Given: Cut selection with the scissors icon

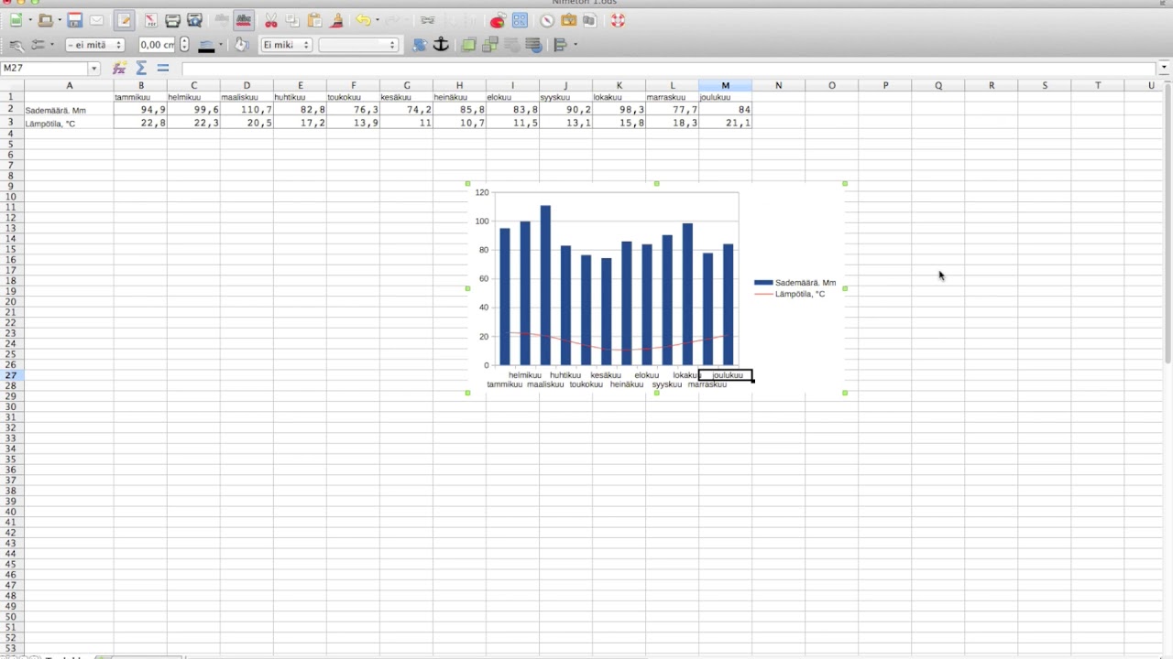Looking at the screenshot, I should pyautogui.click(x=270, y=20).
